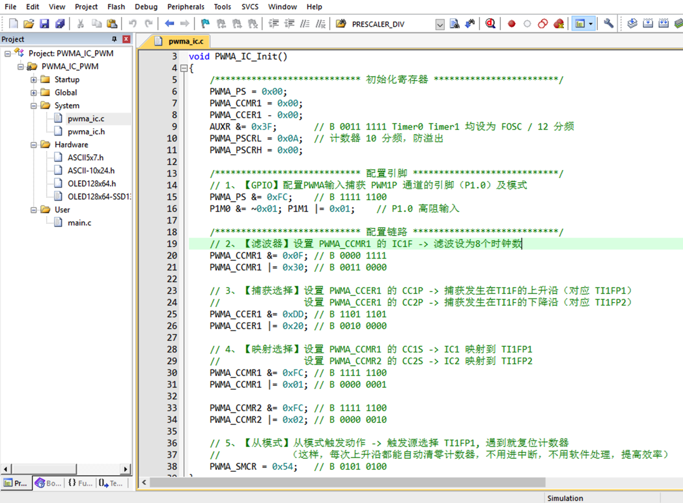
Task: Toggle the window layout button
Action: (579, 23)
